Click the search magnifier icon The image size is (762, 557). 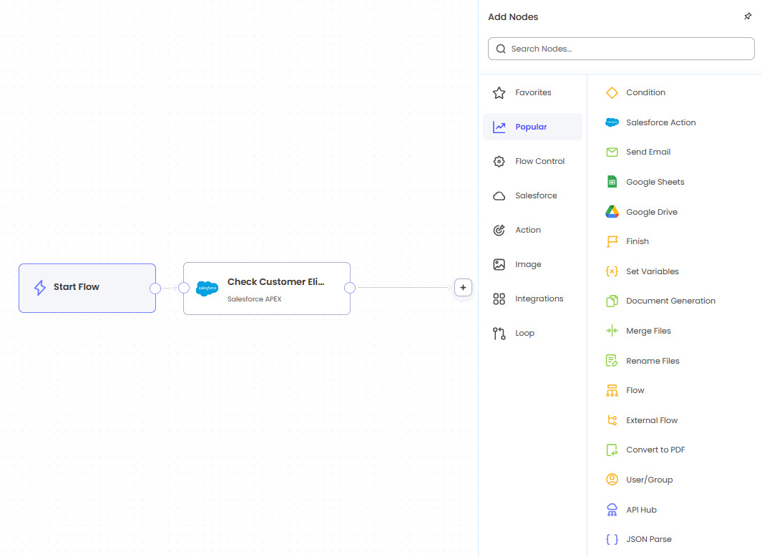click(x=501, y=49)
